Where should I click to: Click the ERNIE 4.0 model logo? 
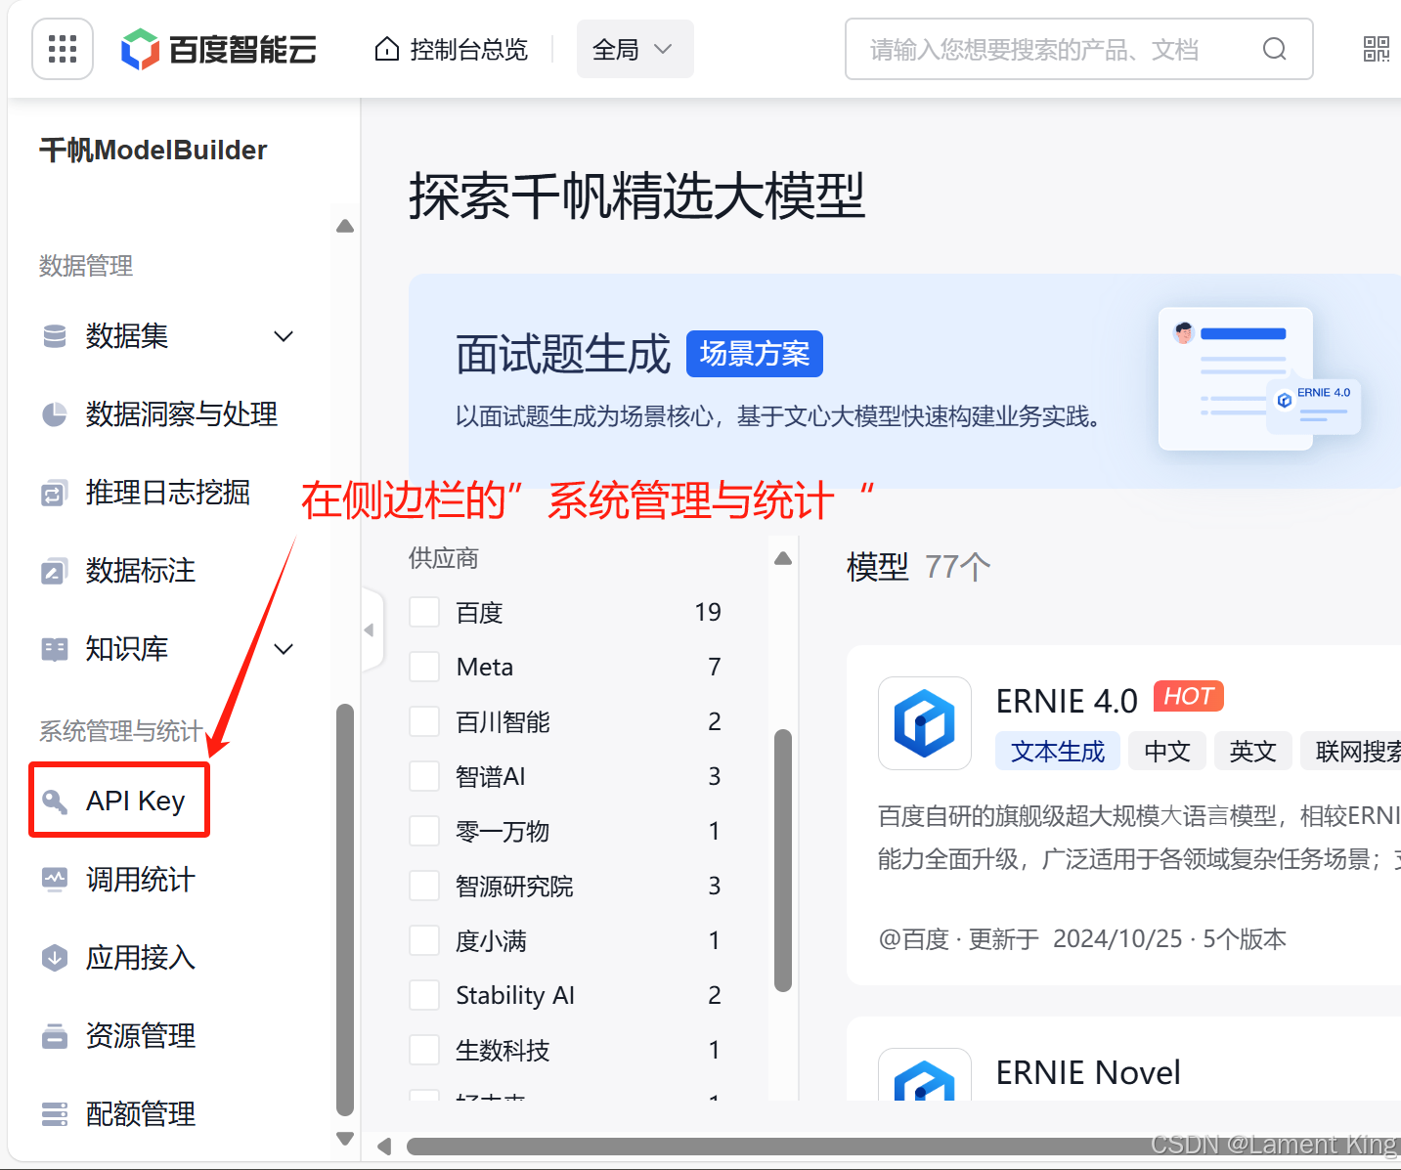tap(925, 723)
